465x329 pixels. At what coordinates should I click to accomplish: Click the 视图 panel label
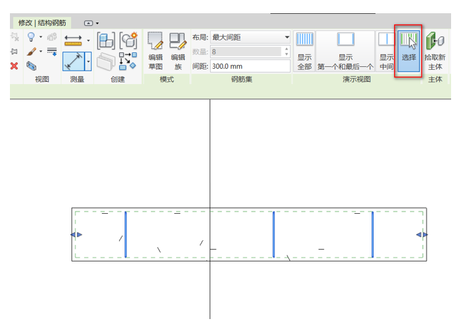click(42, 79)
